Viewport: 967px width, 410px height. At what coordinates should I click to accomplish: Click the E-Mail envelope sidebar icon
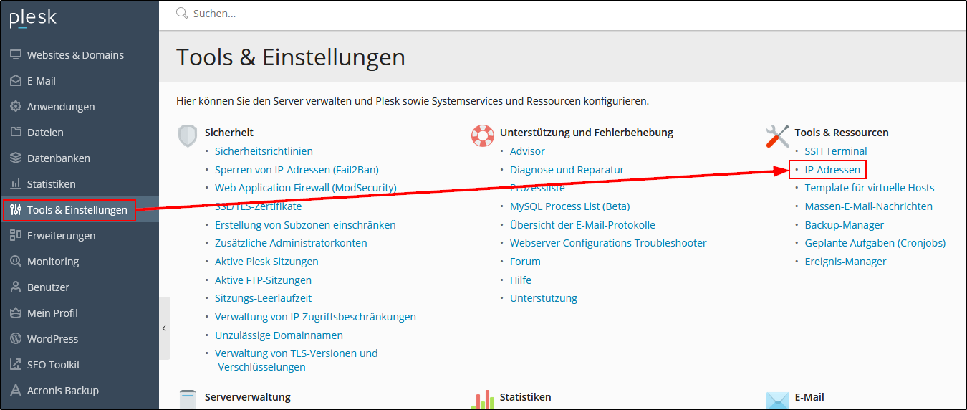click(16, 81)
